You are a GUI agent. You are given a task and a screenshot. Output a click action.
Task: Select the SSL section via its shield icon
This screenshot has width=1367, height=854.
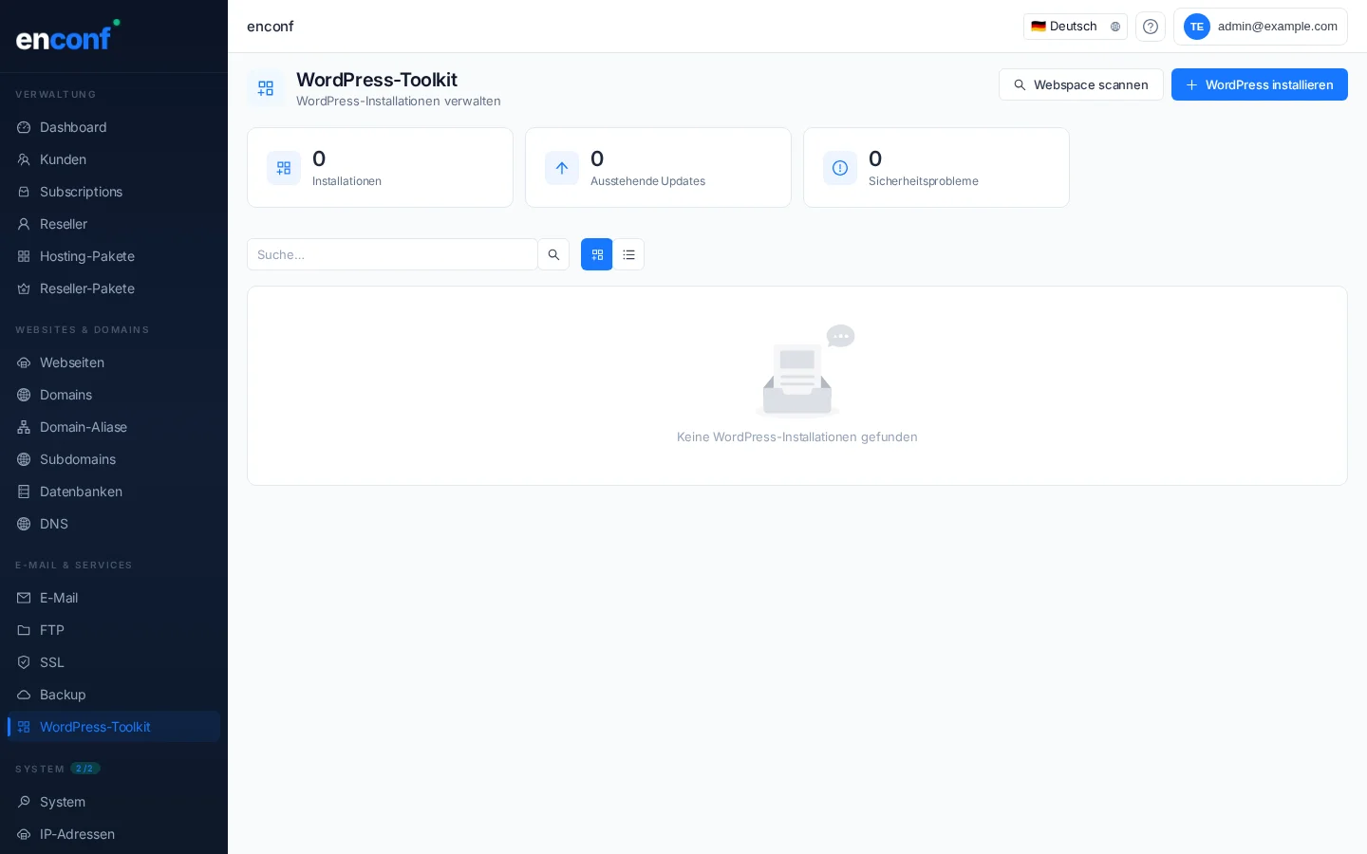(25, 662)
